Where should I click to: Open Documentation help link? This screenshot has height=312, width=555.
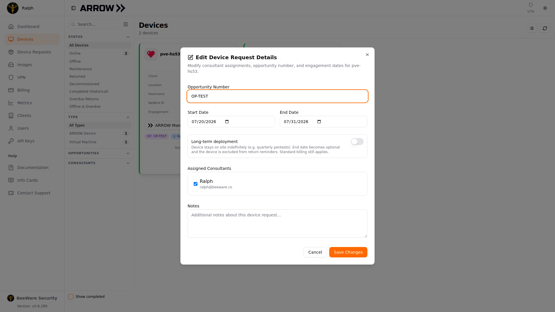coord(32,168)
